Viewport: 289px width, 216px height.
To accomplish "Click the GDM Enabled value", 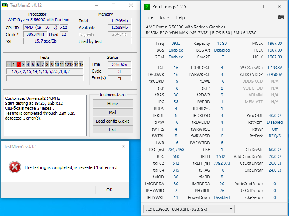I will 176,57.
